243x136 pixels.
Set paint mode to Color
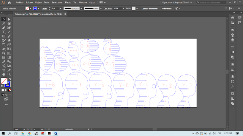3,90
